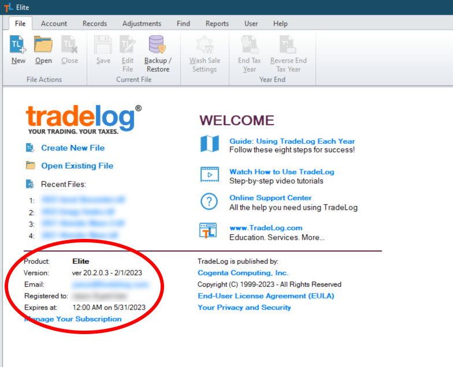
Task: Click the question mark support icon
Action: click(209, 201)
